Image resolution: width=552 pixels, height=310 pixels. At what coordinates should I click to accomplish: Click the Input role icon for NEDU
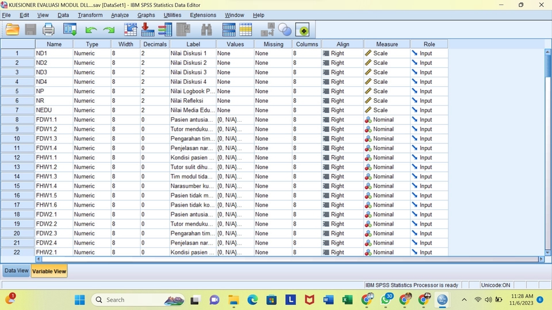(415, 110)
